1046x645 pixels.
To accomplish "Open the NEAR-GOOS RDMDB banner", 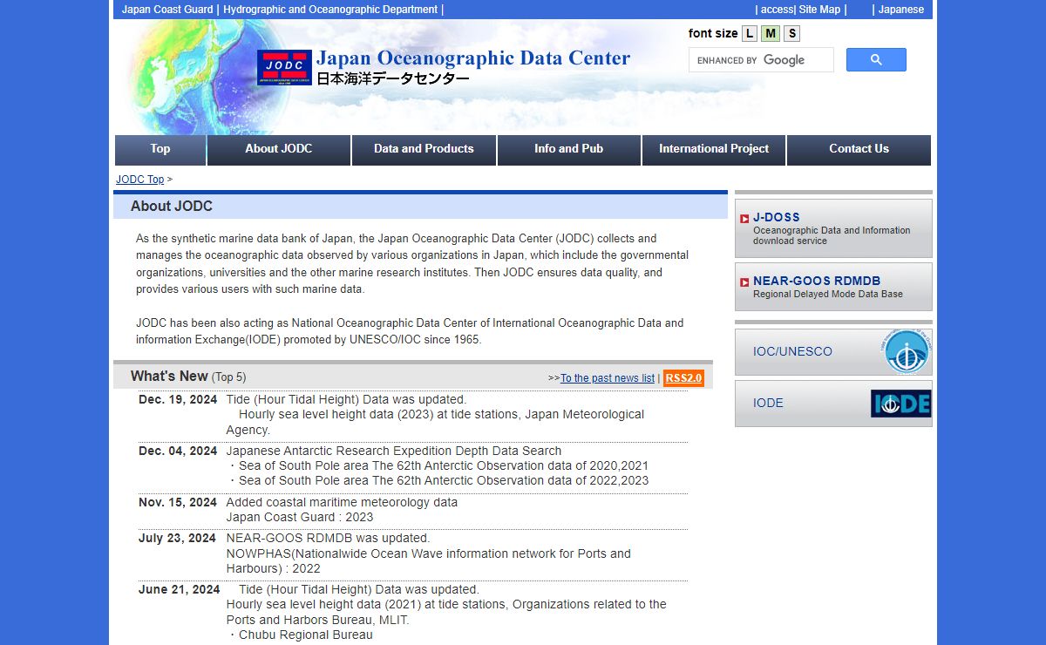I will pyautogui.click(x=833, y=287).
